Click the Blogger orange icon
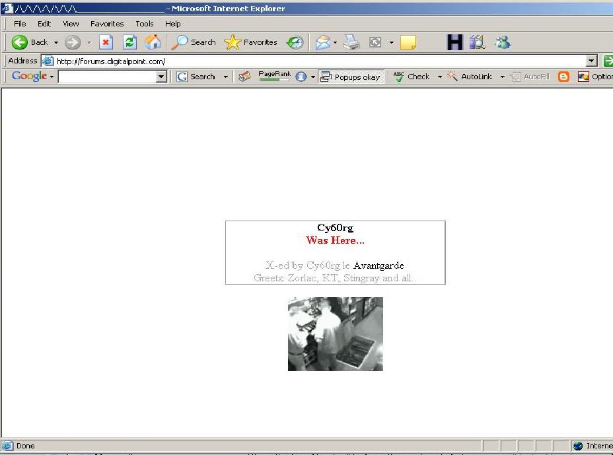Image resolution: width=613 pixels, height=455 pixels. coord(563,77)
